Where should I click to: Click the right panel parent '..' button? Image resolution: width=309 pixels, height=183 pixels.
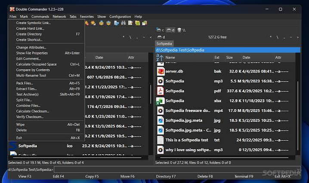(284, 37)
